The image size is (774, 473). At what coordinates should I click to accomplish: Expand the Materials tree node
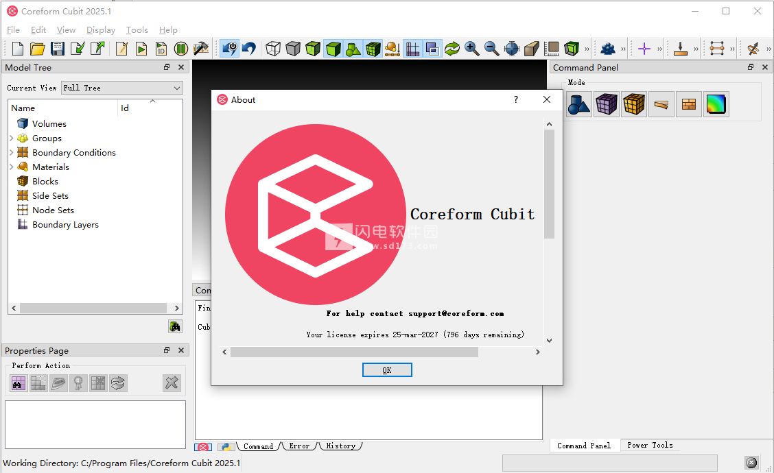[12, 167]
